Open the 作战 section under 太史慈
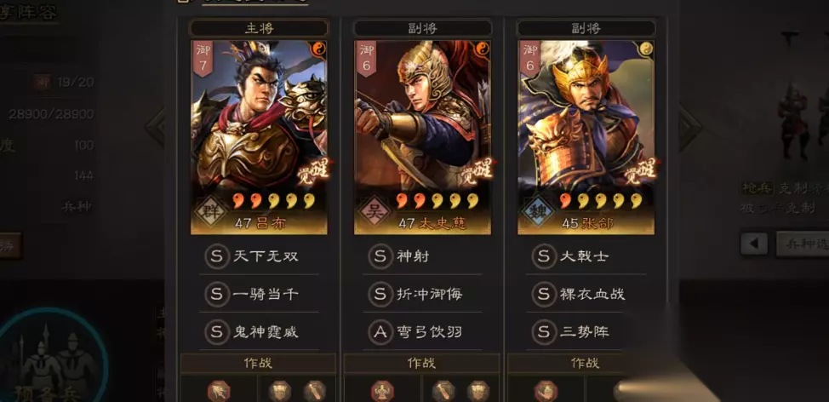 click(x=421, y=364)
